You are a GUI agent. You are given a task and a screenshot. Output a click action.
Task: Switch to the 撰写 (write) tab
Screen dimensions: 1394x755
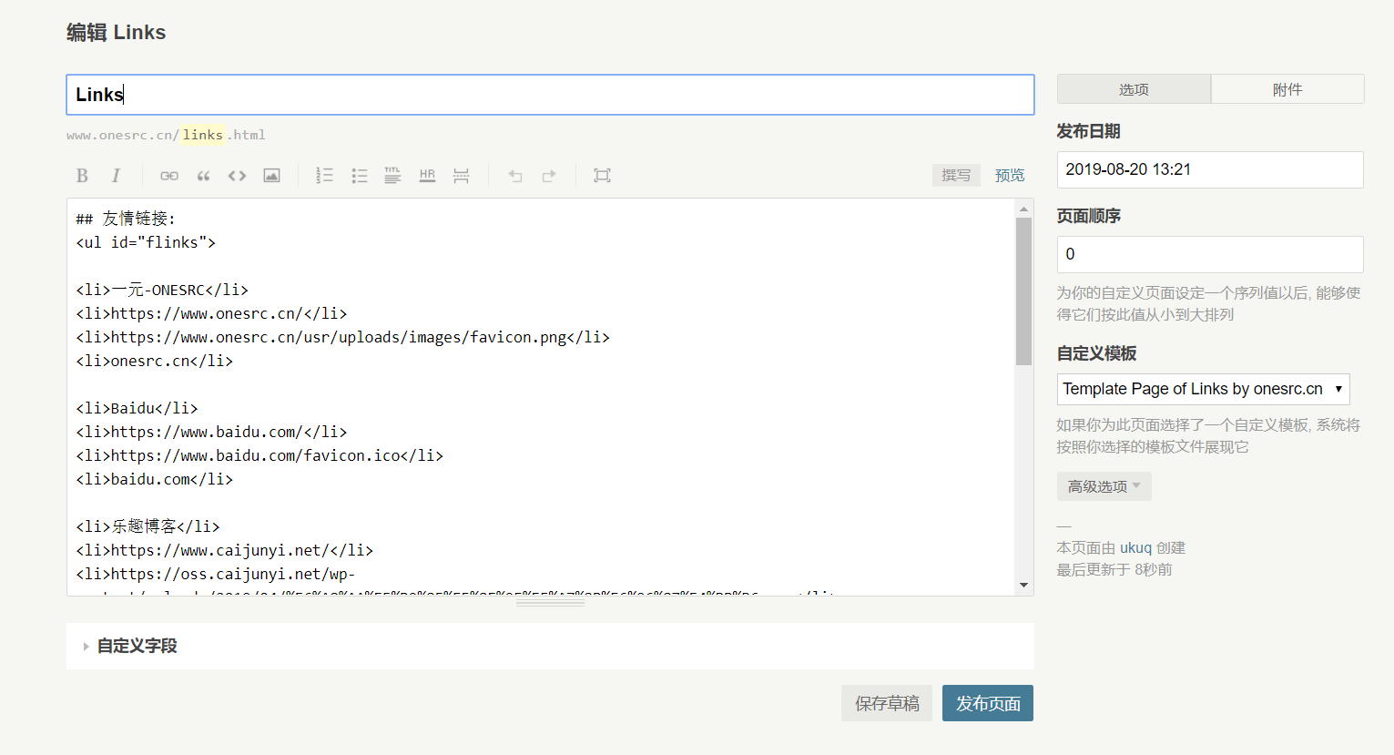[x=956, y=175]
